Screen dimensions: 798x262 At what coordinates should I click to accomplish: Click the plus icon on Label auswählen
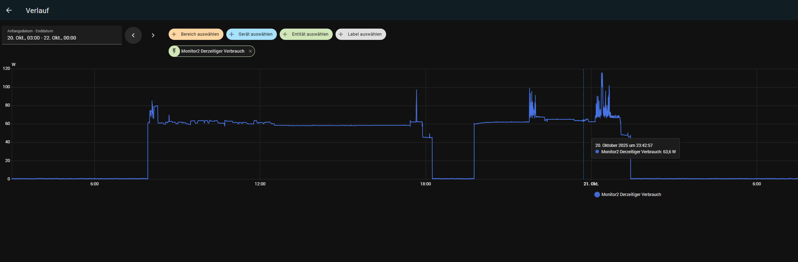341,34
